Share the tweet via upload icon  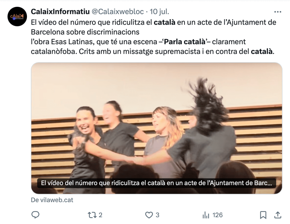coord(278,215)
